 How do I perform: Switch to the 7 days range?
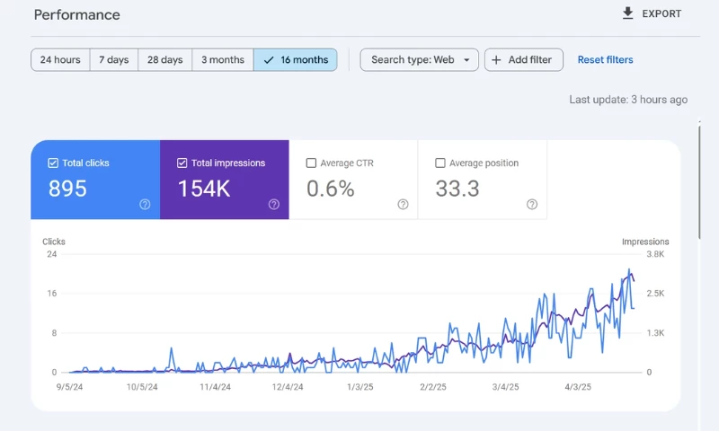pyautogui.click(x=113, y=60)
